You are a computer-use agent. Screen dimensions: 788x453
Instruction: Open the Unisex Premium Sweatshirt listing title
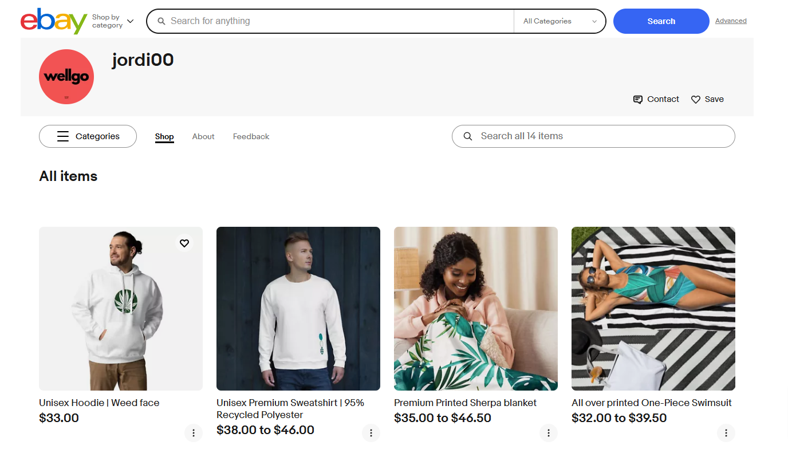pos(290,409)
